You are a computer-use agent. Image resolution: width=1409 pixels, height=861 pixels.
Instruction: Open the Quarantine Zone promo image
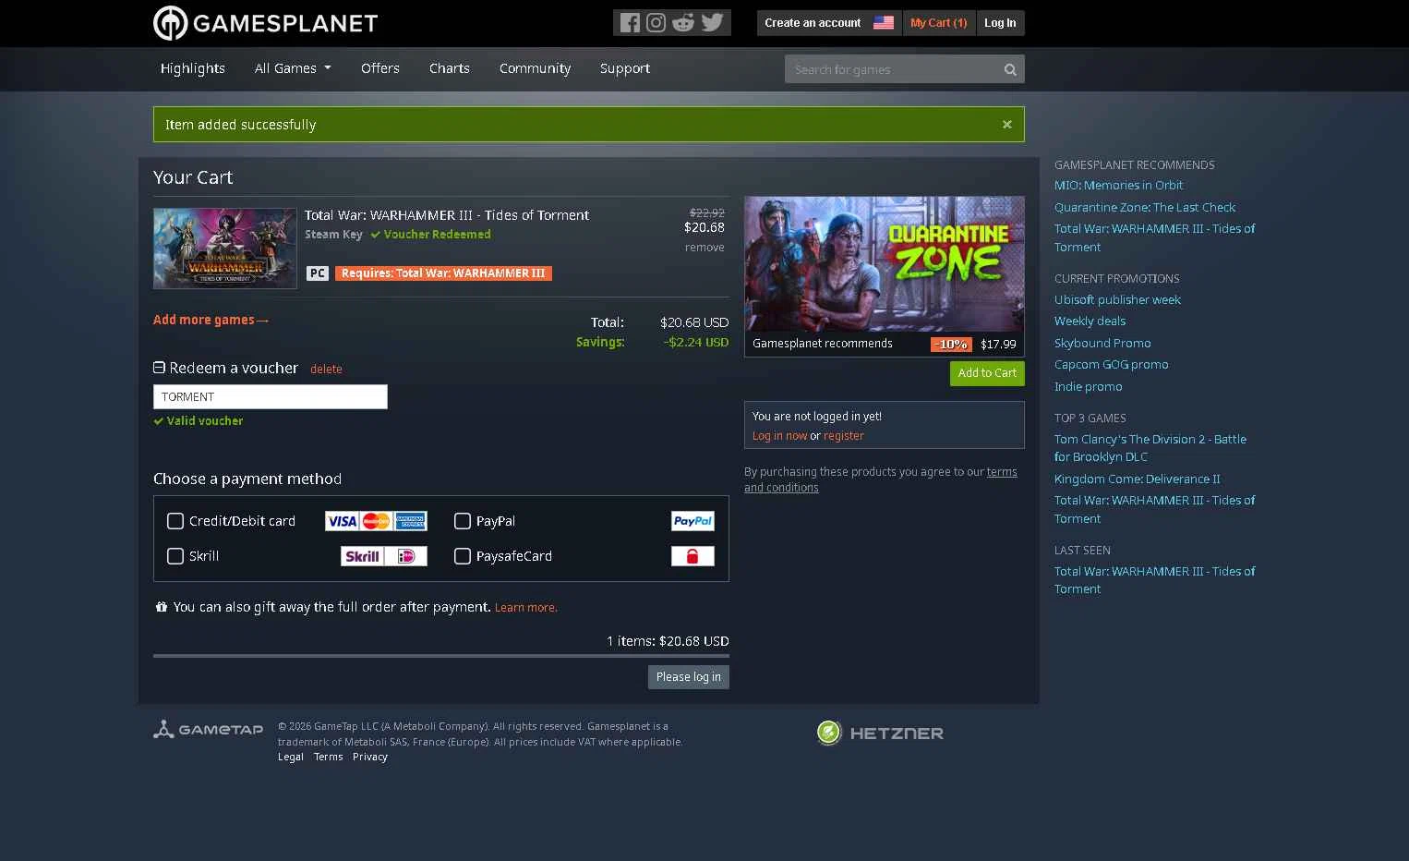(x=885, y=264)
